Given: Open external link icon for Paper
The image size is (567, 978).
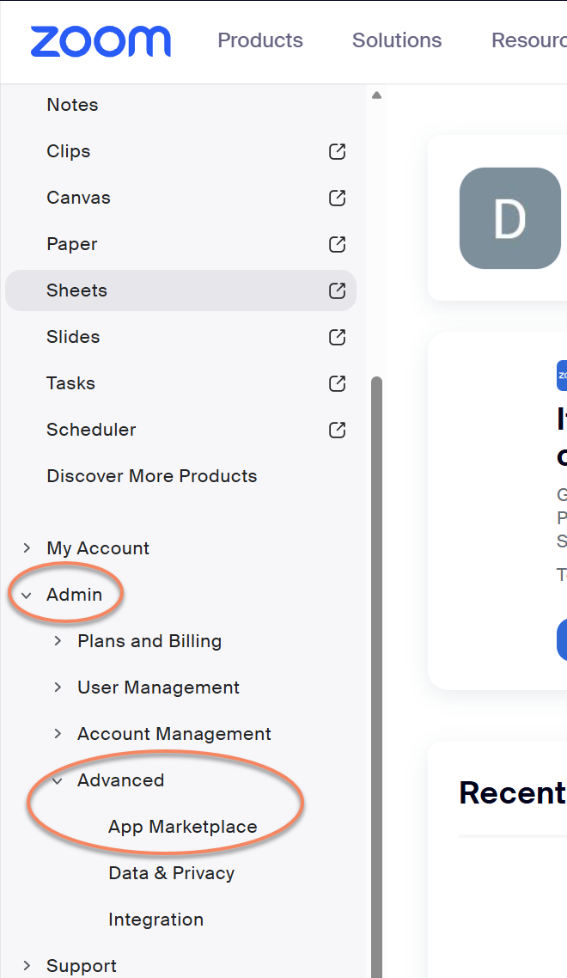Looking at the screenshot, I should point(337,244).
